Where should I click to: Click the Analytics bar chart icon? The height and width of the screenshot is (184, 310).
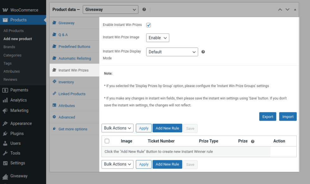5,100
